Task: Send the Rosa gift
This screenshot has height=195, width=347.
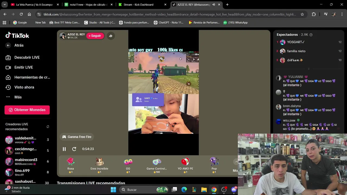Action: (x=70, y=165)
